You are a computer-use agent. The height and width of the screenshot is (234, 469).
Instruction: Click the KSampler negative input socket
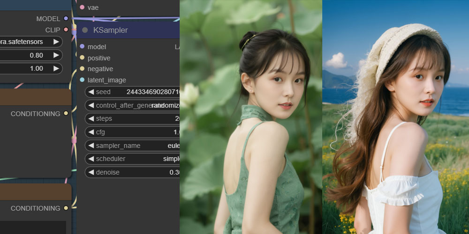82,69
